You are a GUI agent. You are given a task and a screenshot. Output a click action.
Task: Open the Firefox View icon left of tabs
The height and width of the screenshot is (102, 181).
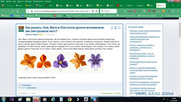point(3,5)
